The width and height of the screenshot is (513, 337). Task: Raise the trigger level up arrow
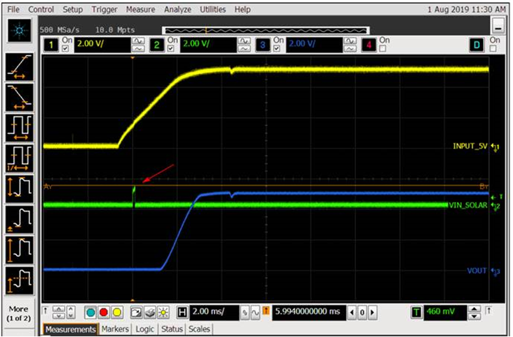click(475, 309)
